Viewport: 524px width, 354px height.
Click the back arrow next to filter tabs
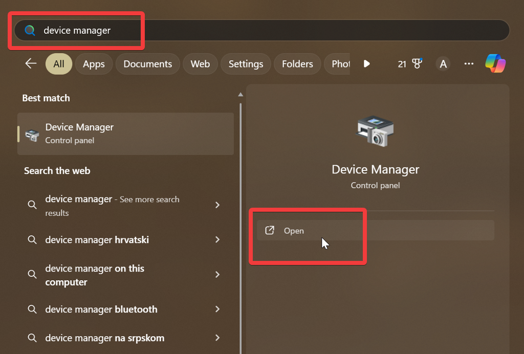coord(30,63)
